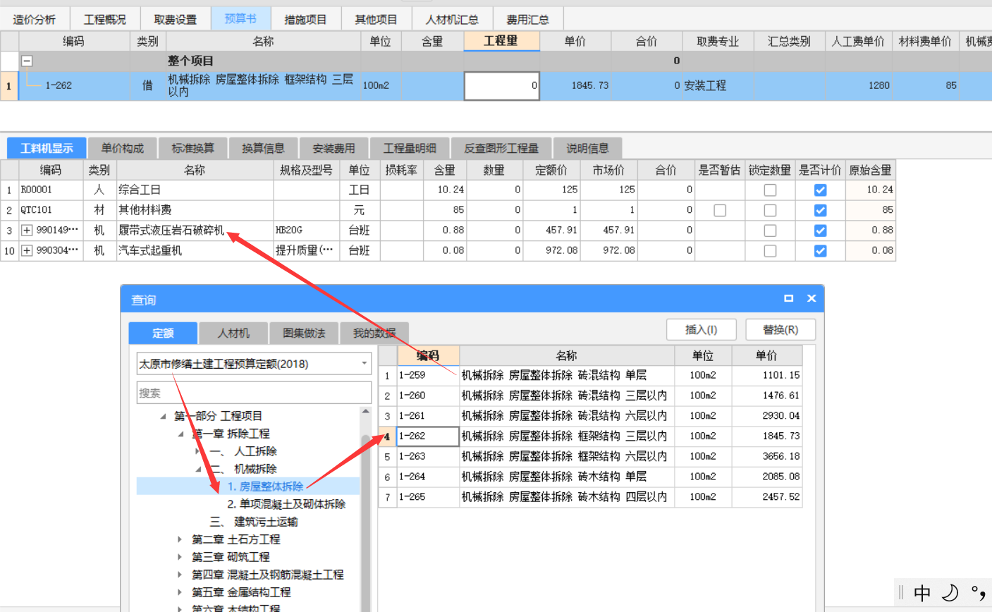Viewport: 992px width, 612px height.
Task: Select the 安装费用 tab
Action: 333,148
